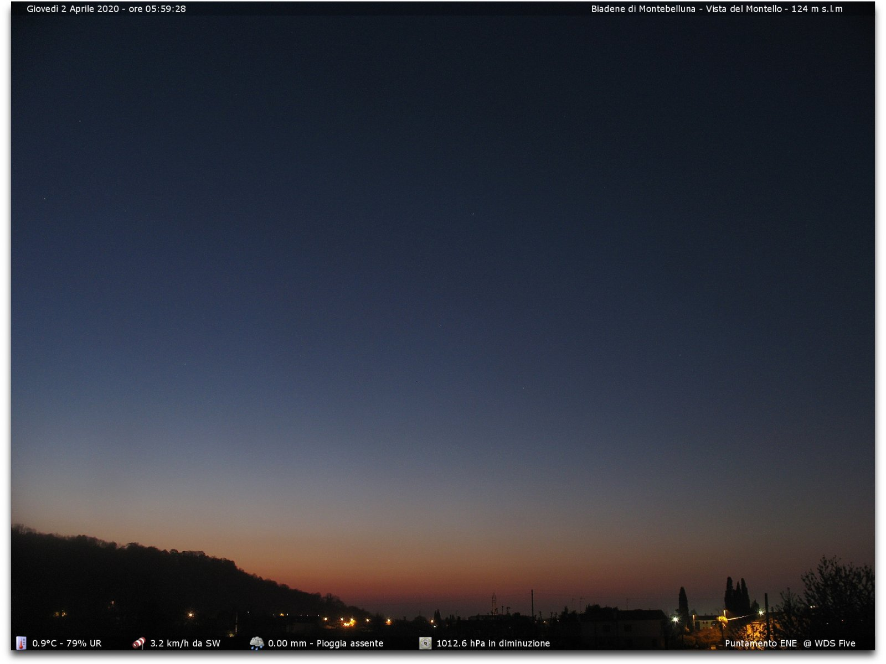Click the rain cloud precipitation icon
Screen dimensions: 886x664
256,643
